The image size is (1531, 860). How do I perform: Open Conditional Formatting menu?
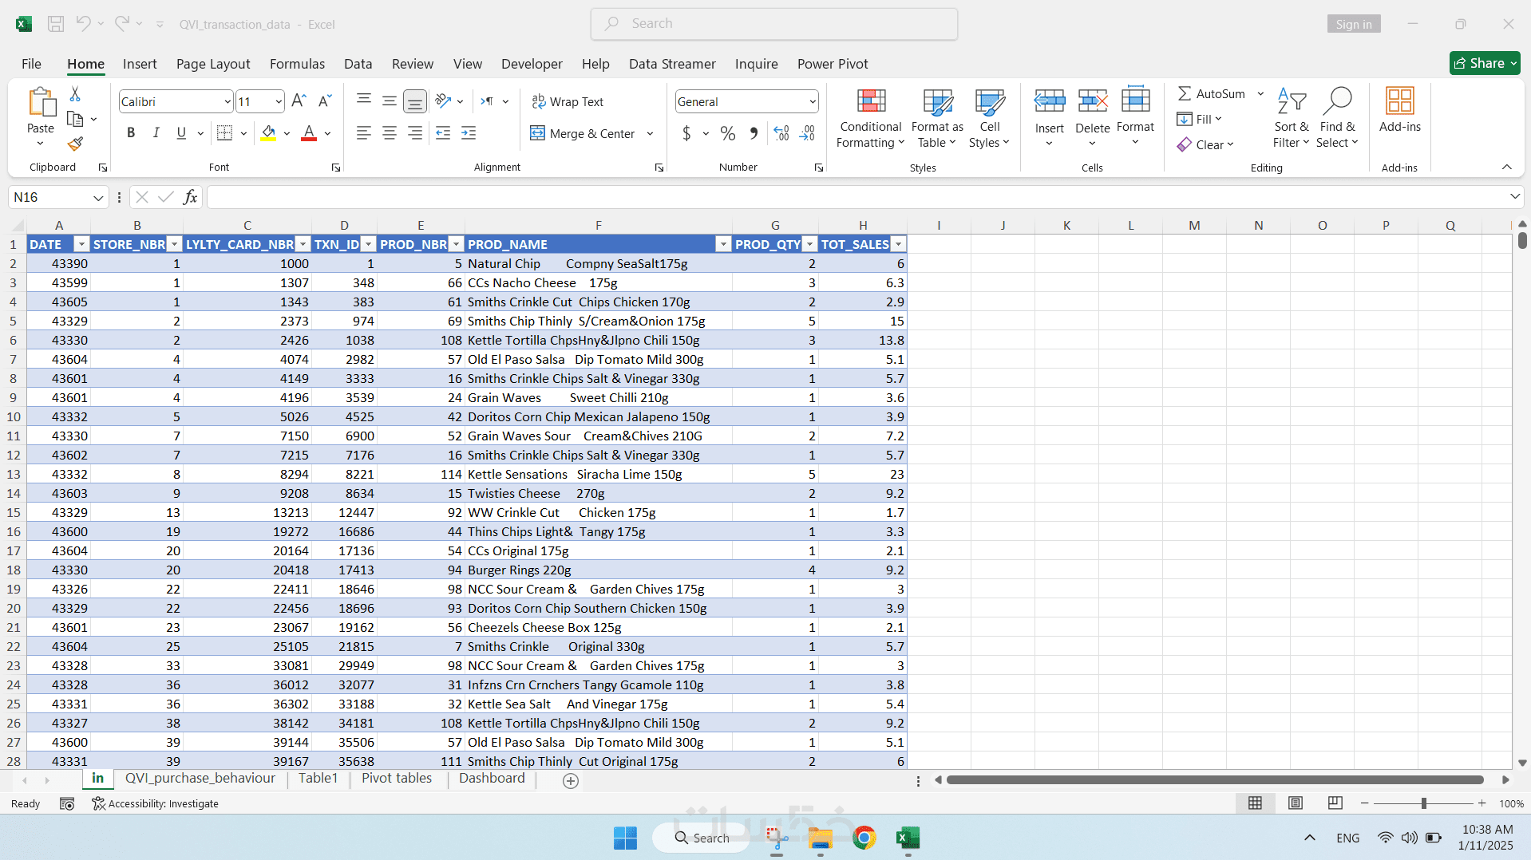[870, 118]
